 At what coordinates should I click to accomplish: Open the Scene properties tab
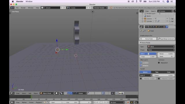(151, 27)
